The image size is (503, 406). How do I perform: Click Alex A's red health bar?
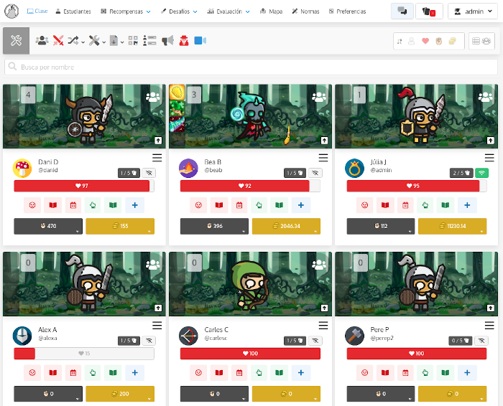[24, 354]
